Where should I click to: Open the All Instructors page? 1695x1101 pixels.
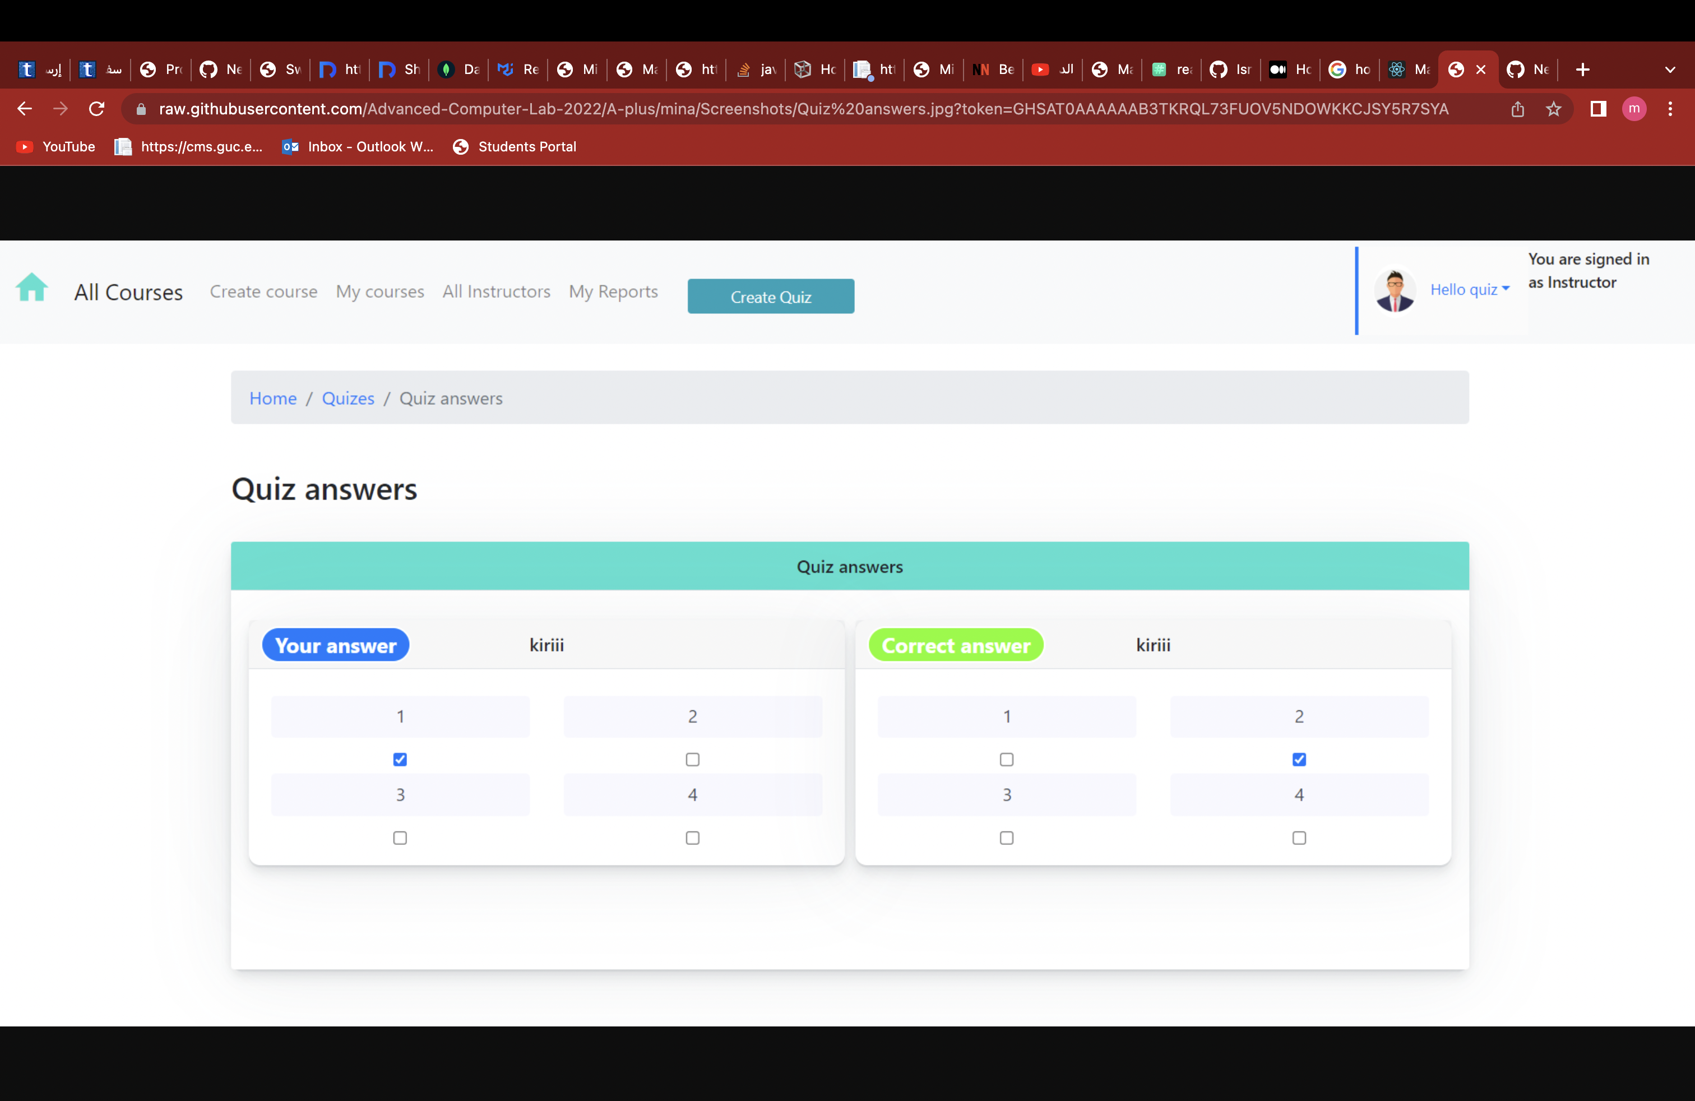click(495, 292)
